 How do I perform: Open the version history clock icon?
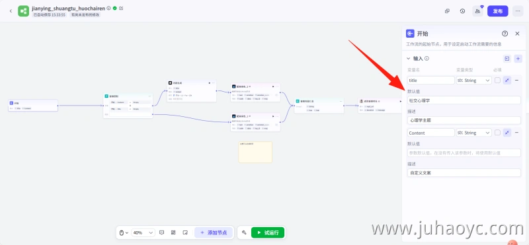click(x=462, y=11)
